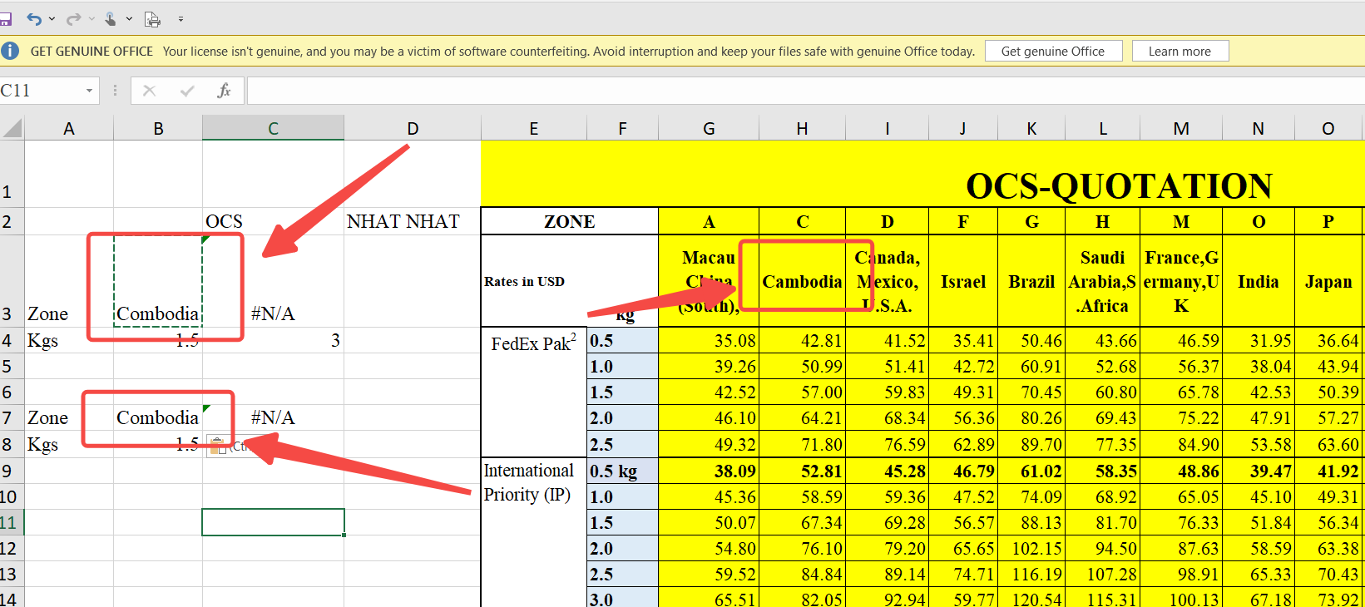Select the Zone label in row 7
Screen dimensions: 1365x607
tap(69, 417)
